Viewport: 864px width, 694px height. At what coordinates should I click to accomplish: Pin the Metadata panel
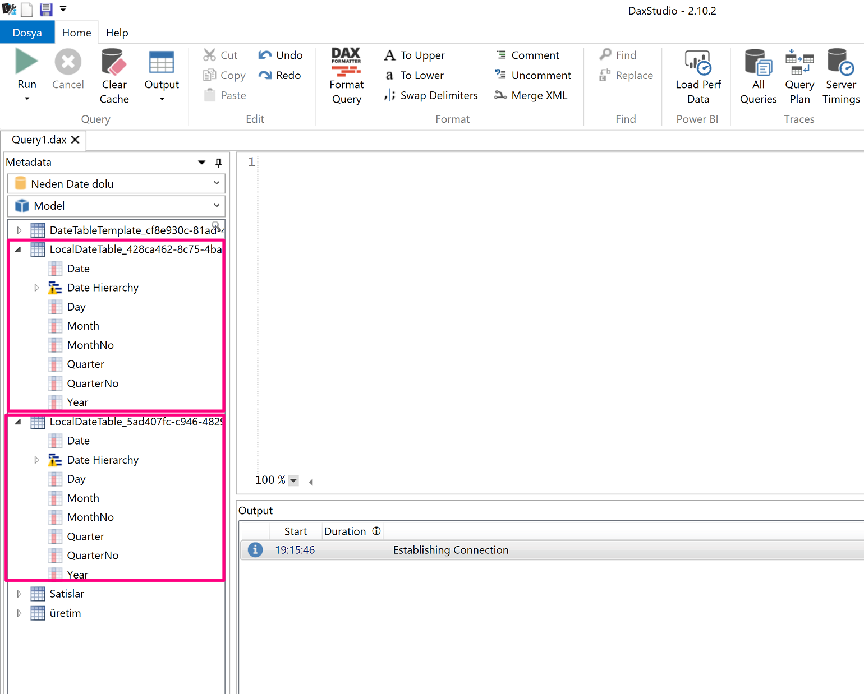coord(218,163)
